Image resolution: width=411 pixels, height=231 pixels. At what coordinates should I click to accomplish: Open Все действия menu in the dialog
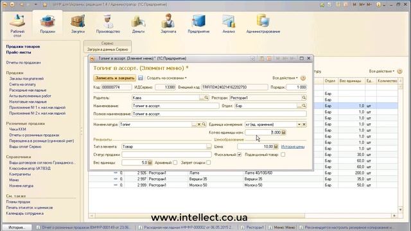tap(285, 78)
